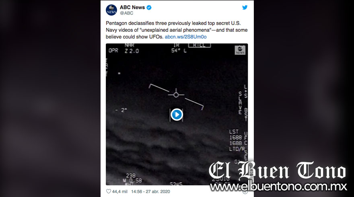Like the tweet using heart icon
Image resolution: width=354 pixels, height=197 pixels.
(x=109, y=191)
